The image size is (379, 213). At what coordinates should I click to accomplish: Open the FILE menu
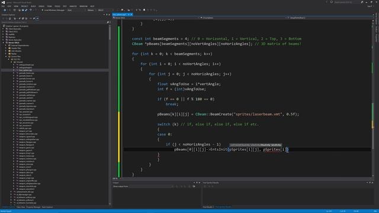[x=3, y=7]
